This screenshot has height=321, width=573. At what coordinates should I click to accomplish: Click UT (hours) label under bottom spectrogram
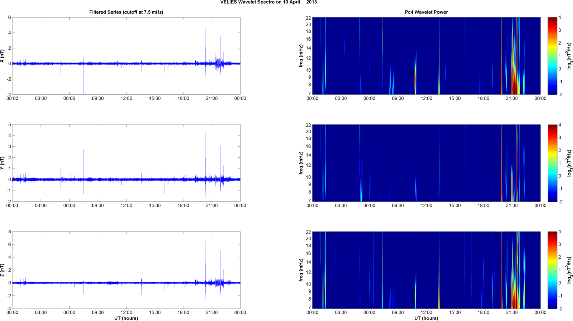pyautogui.click(x=426, y=318)
